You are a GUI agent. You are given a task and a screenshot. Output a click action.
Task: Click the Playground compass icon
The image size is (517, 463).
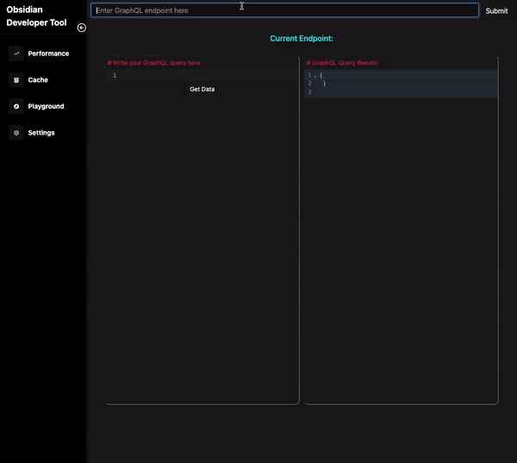pos(16,106)
